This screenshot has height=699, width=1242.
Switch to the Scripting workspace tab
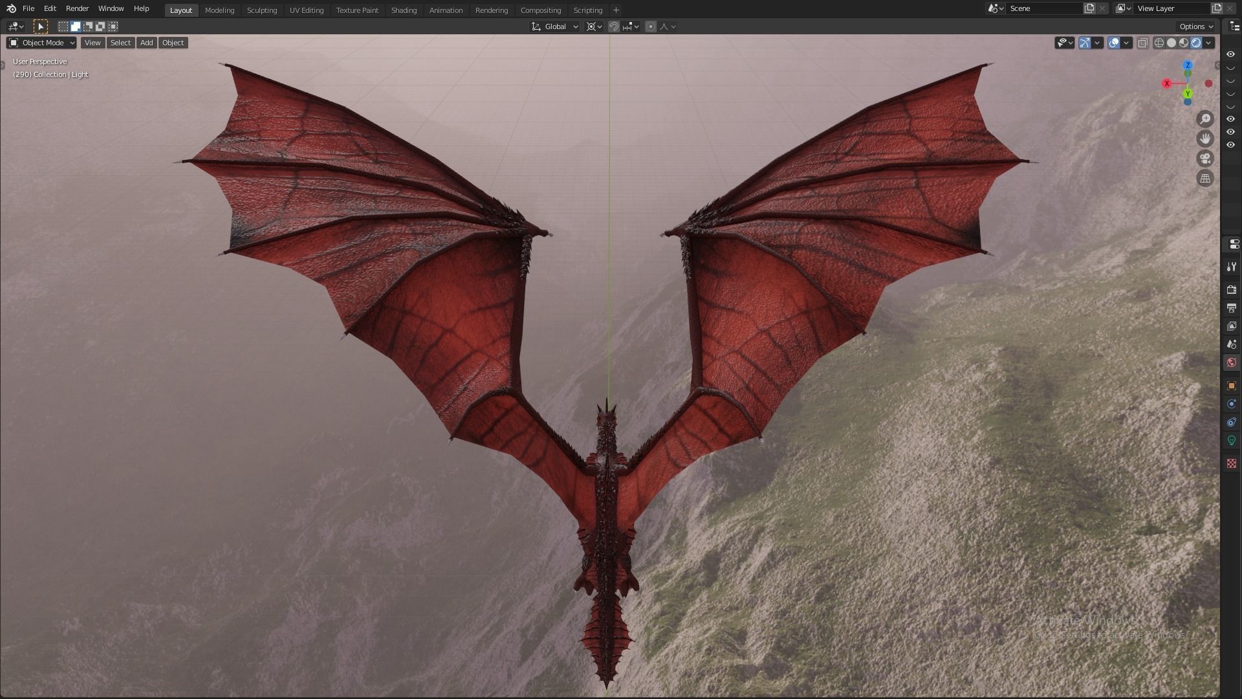[x=588, y=10]
